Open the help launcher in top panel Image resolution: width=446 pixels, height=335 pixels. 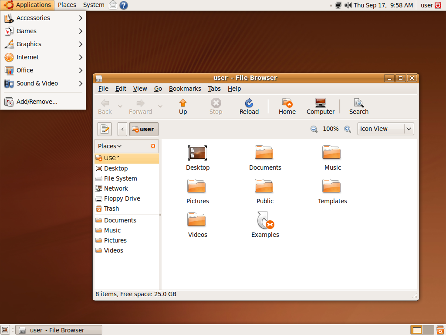123,5
